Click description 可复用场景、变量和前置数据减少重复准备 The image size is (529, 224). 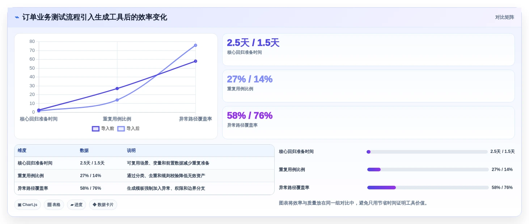168,163
